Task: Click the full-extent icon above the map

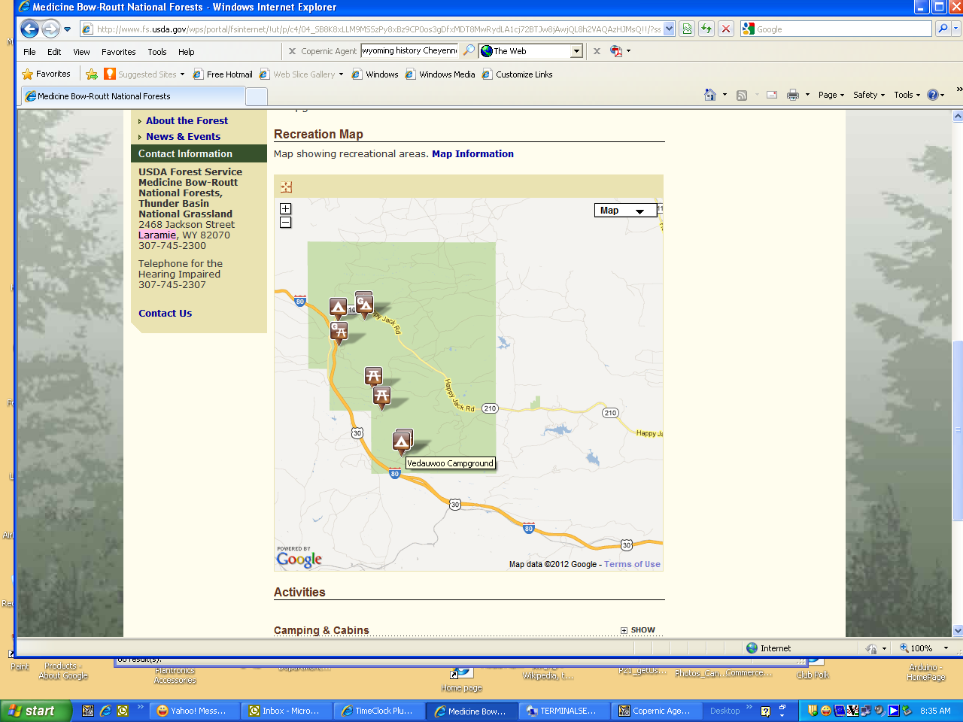Action: [x=286, y=187]
